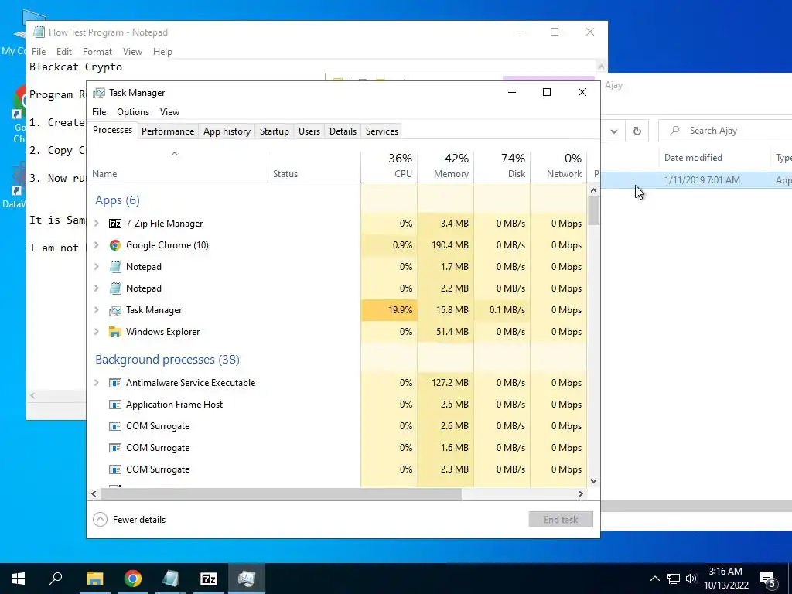Screen dimensions: 792x594
Task: Sort processes by Memory column
Action: click(445, 166)
